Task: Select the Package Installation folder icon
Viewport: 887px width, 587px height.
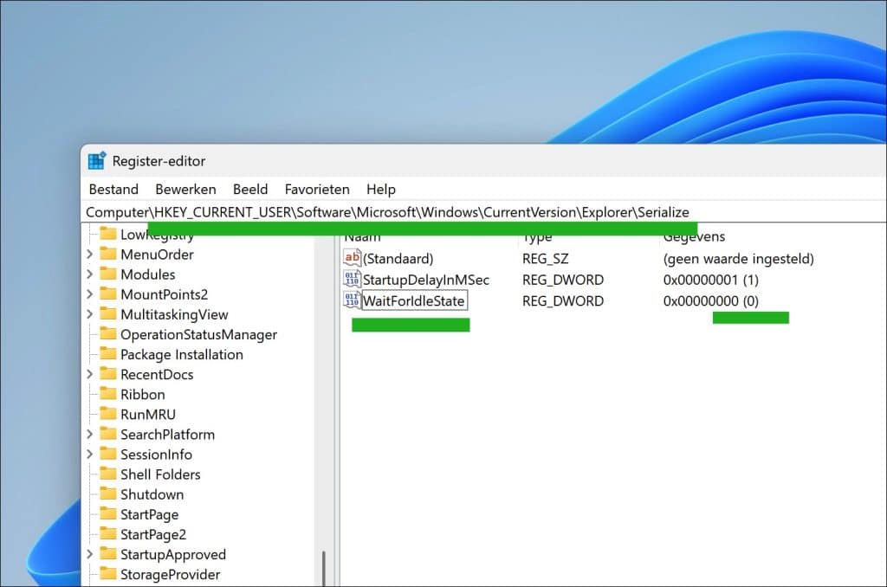Action: tap(109, 354)
